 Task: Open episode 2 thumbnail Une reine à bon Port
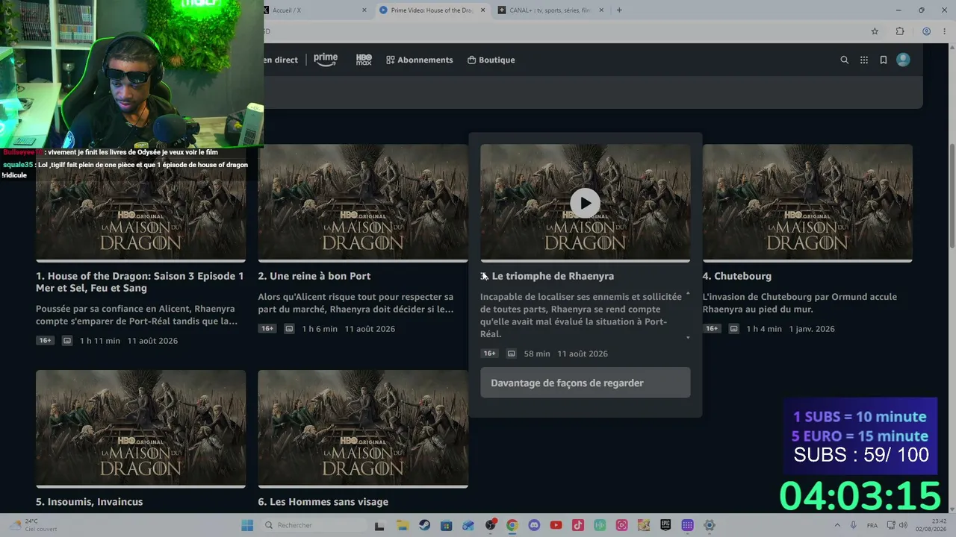click(363, 203)
